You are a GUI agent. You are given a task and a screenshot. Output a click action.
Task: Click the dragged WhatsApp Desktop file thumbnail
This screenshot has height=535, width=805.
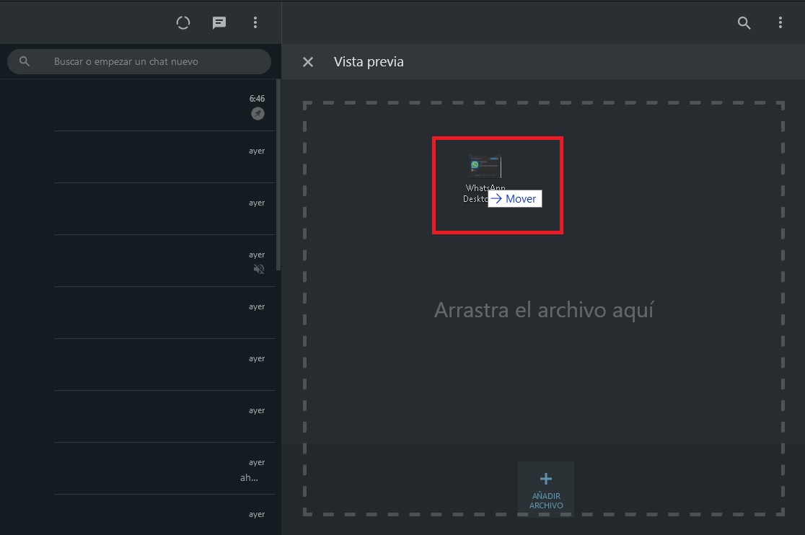(485, 167)
